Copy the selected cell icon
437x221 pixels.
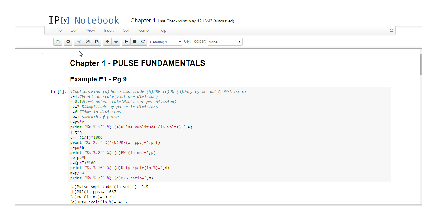(87, 42)
